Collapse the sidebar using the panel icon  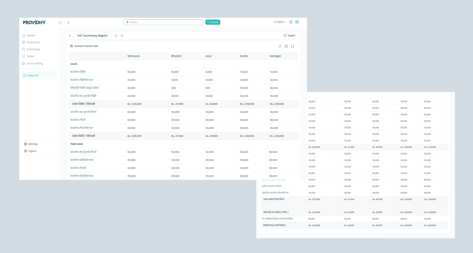pos(60,22)
